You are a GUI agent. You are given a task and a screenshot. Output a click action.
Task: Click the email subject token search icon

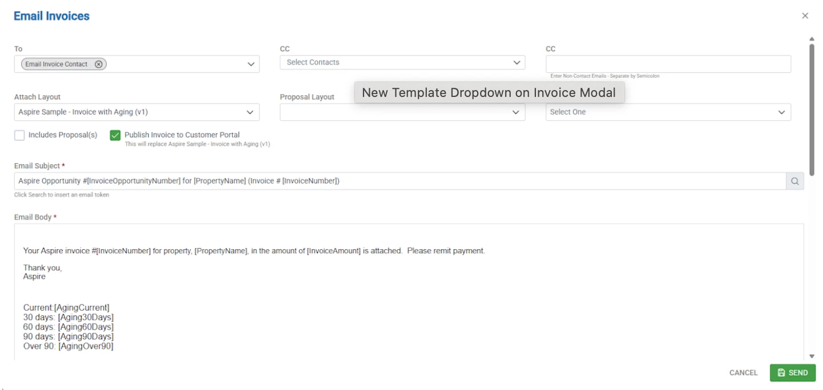[794, 181]
